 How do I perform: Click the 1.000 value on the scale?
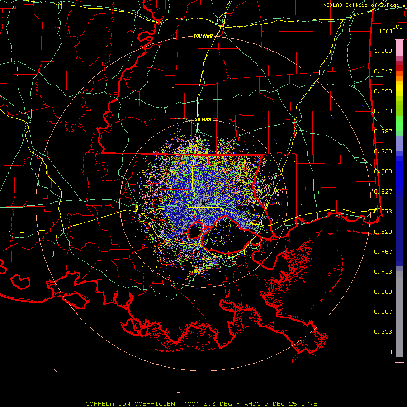pos(383,51)
